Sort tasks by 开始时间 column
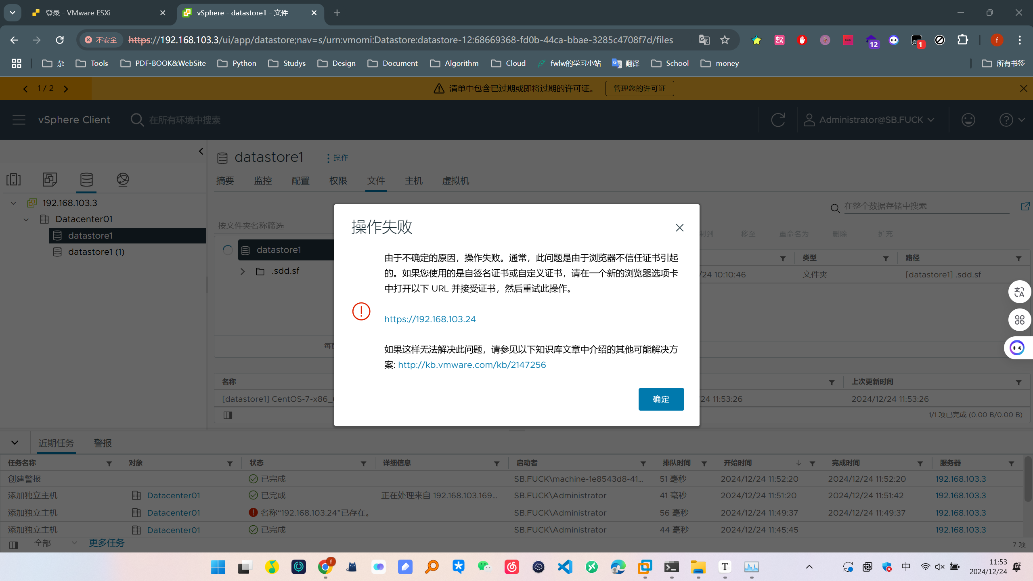Screen dimensions: 1033x581 [x=738, y=463]
